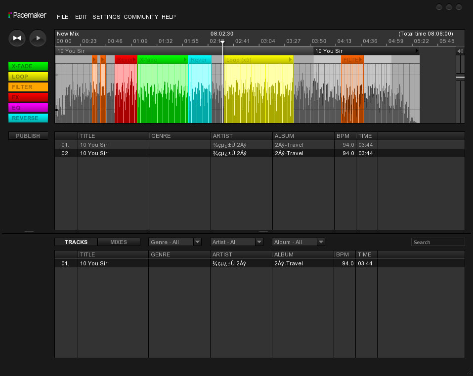Open the Album - All dropdown
This screenshot has height=376, width=473.
299,242
